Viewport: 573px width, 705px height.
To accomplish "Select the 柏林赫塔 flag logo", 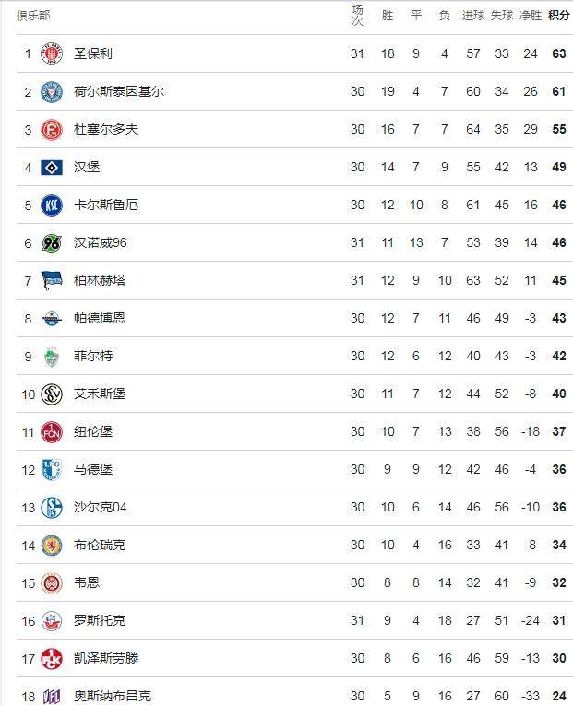I will tap(52, 280).
